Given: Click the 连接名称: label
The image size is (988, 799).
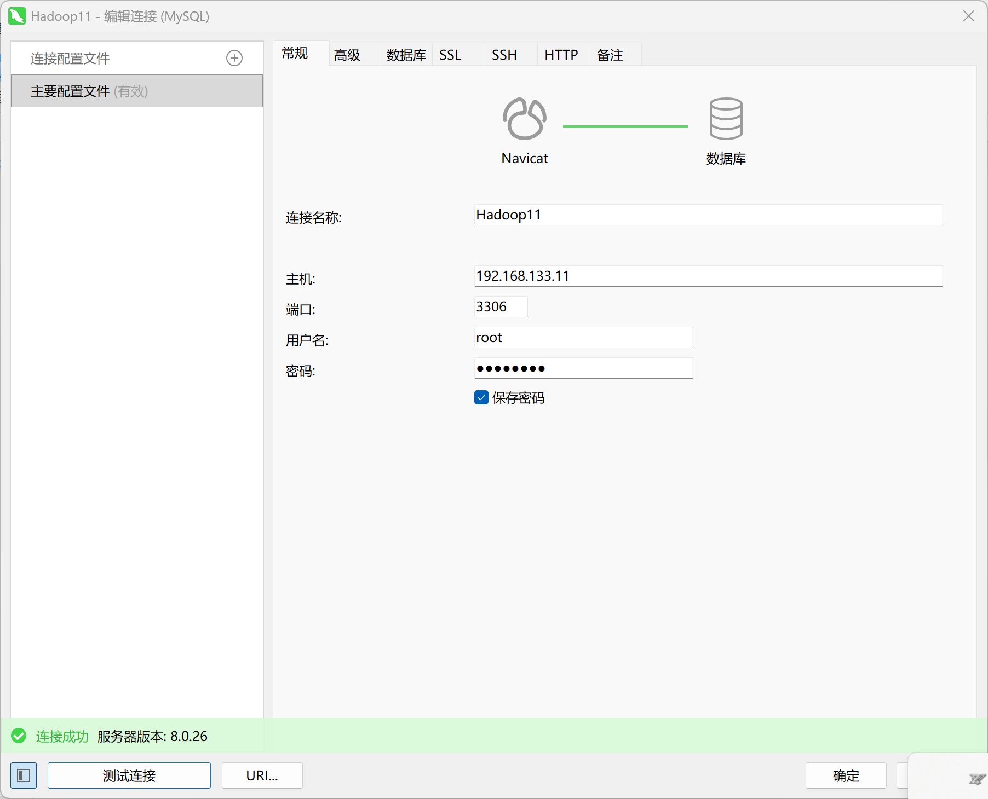Looking at the screenshot, I should 314,218.
